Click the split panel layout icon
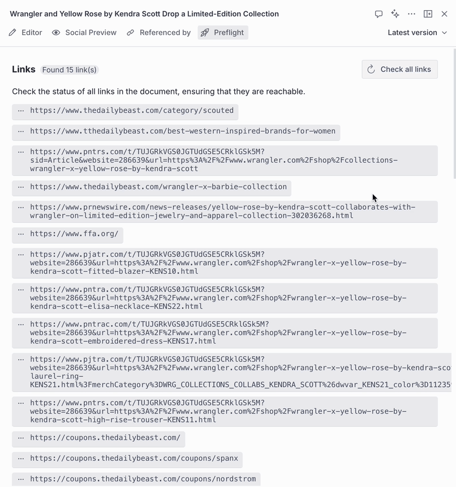The height and width of the screenshot is (487, 456). (428, 14)
